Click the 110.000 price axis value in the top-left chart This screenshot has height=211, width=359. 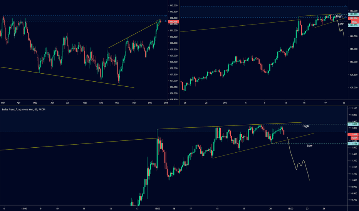coord(173,43)
